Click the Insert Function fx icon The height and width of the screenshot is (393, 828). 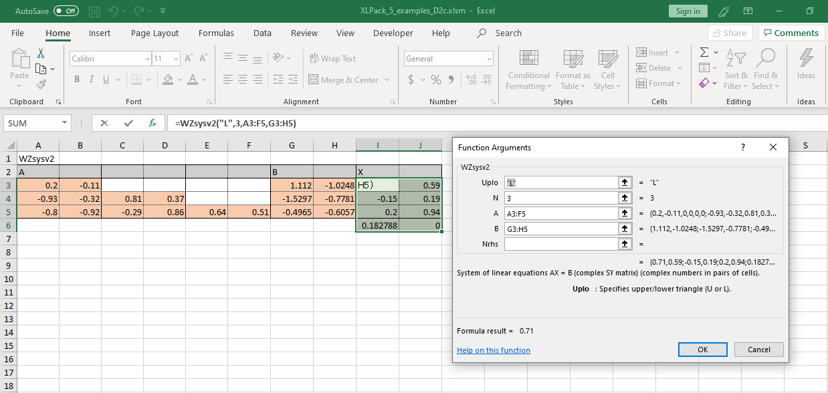coord(152,123)
